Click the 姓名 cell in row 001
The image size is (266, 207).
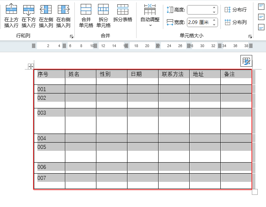81,89
